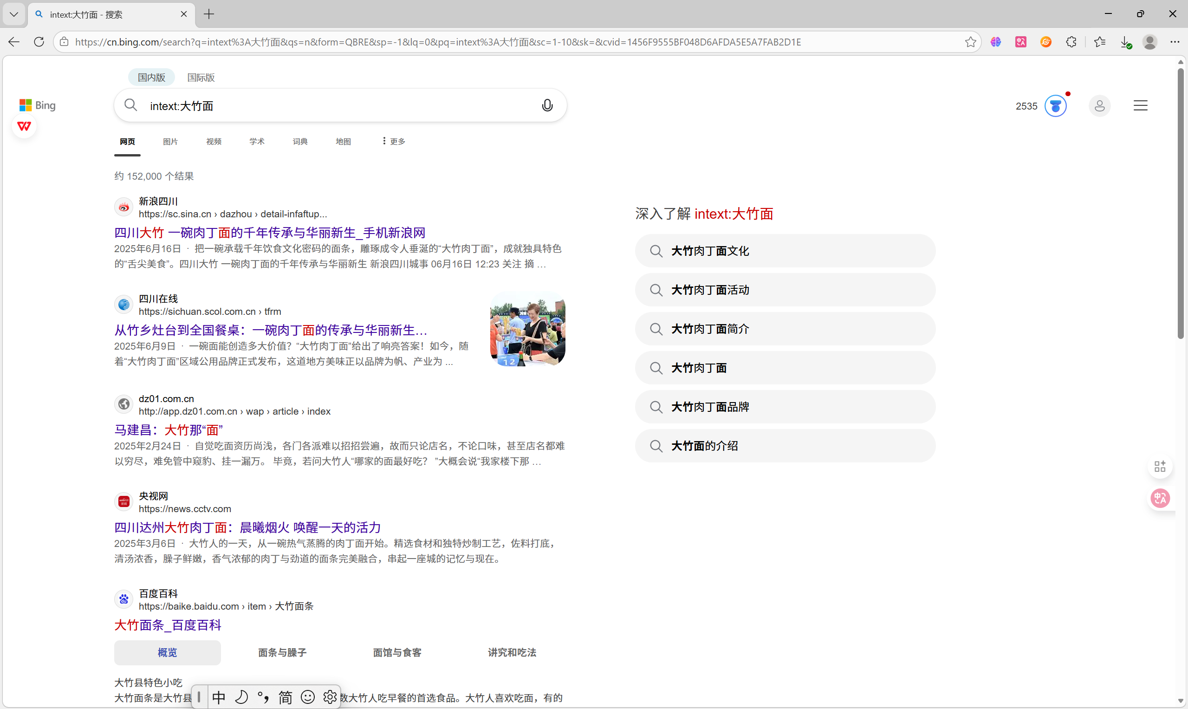Open the Extensions puzzle icon
Screen dimensions: 1188x709
pos(1071,42)
